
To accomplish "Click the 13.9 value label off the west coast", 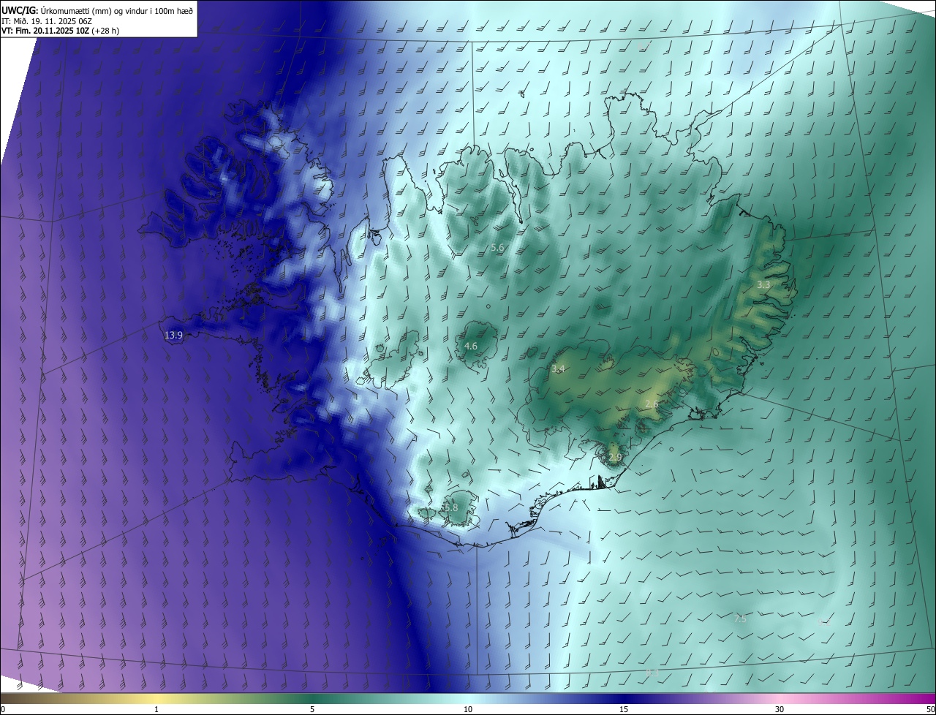I will (x=173, y=336).
